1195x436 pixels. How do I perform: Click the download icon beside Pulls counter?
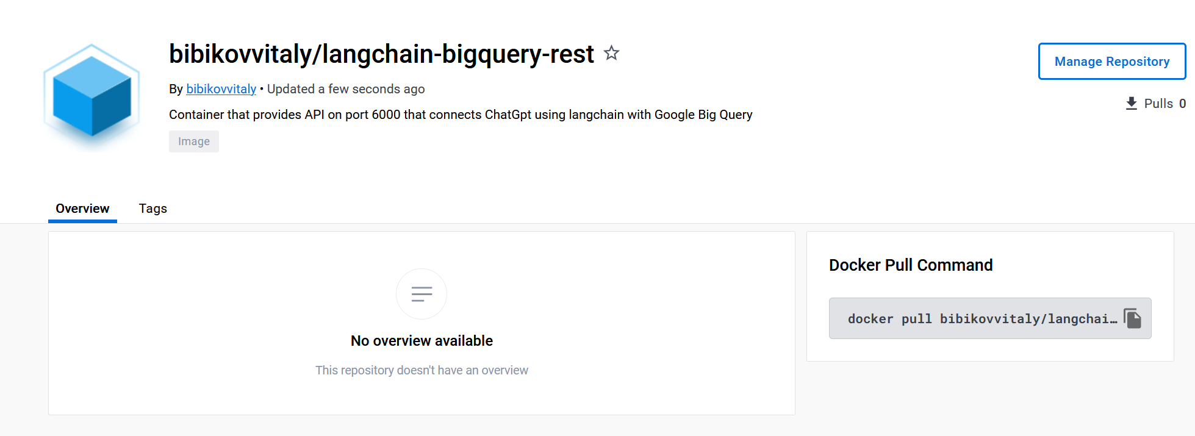(x=1132, y=103)
